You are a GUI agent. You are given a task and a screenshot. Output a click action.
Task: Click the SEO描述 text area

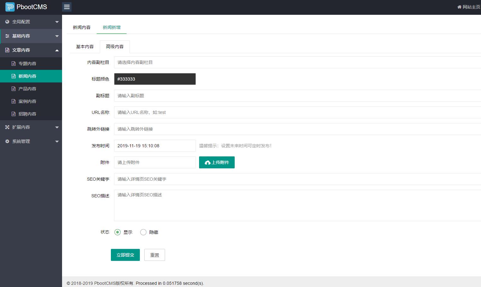pos(297,205)
